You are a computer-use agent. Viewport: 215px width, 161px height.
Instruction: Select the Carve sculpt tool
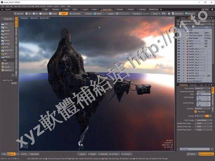(7, 34)
